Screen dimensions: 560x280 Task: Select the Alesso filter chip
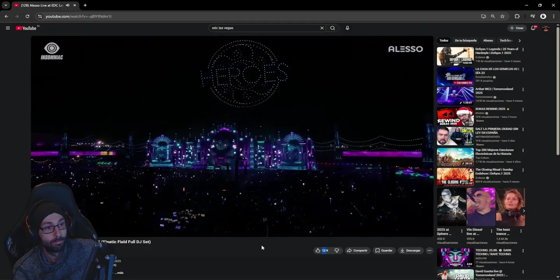pos(488,40)
